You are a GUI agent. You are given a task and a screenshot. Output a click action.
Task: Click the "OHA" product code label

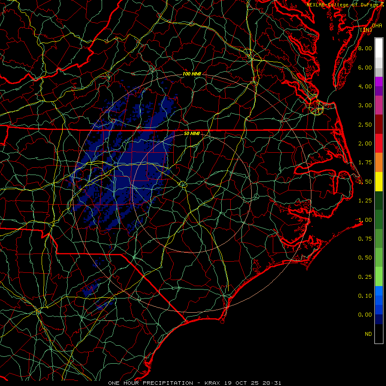[377, 25]
